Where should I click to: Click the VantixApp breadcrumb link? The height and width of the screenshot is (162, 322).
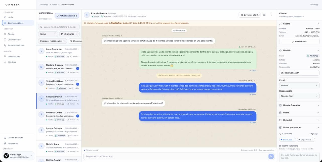pyautogui.click(x=44, y=5)
